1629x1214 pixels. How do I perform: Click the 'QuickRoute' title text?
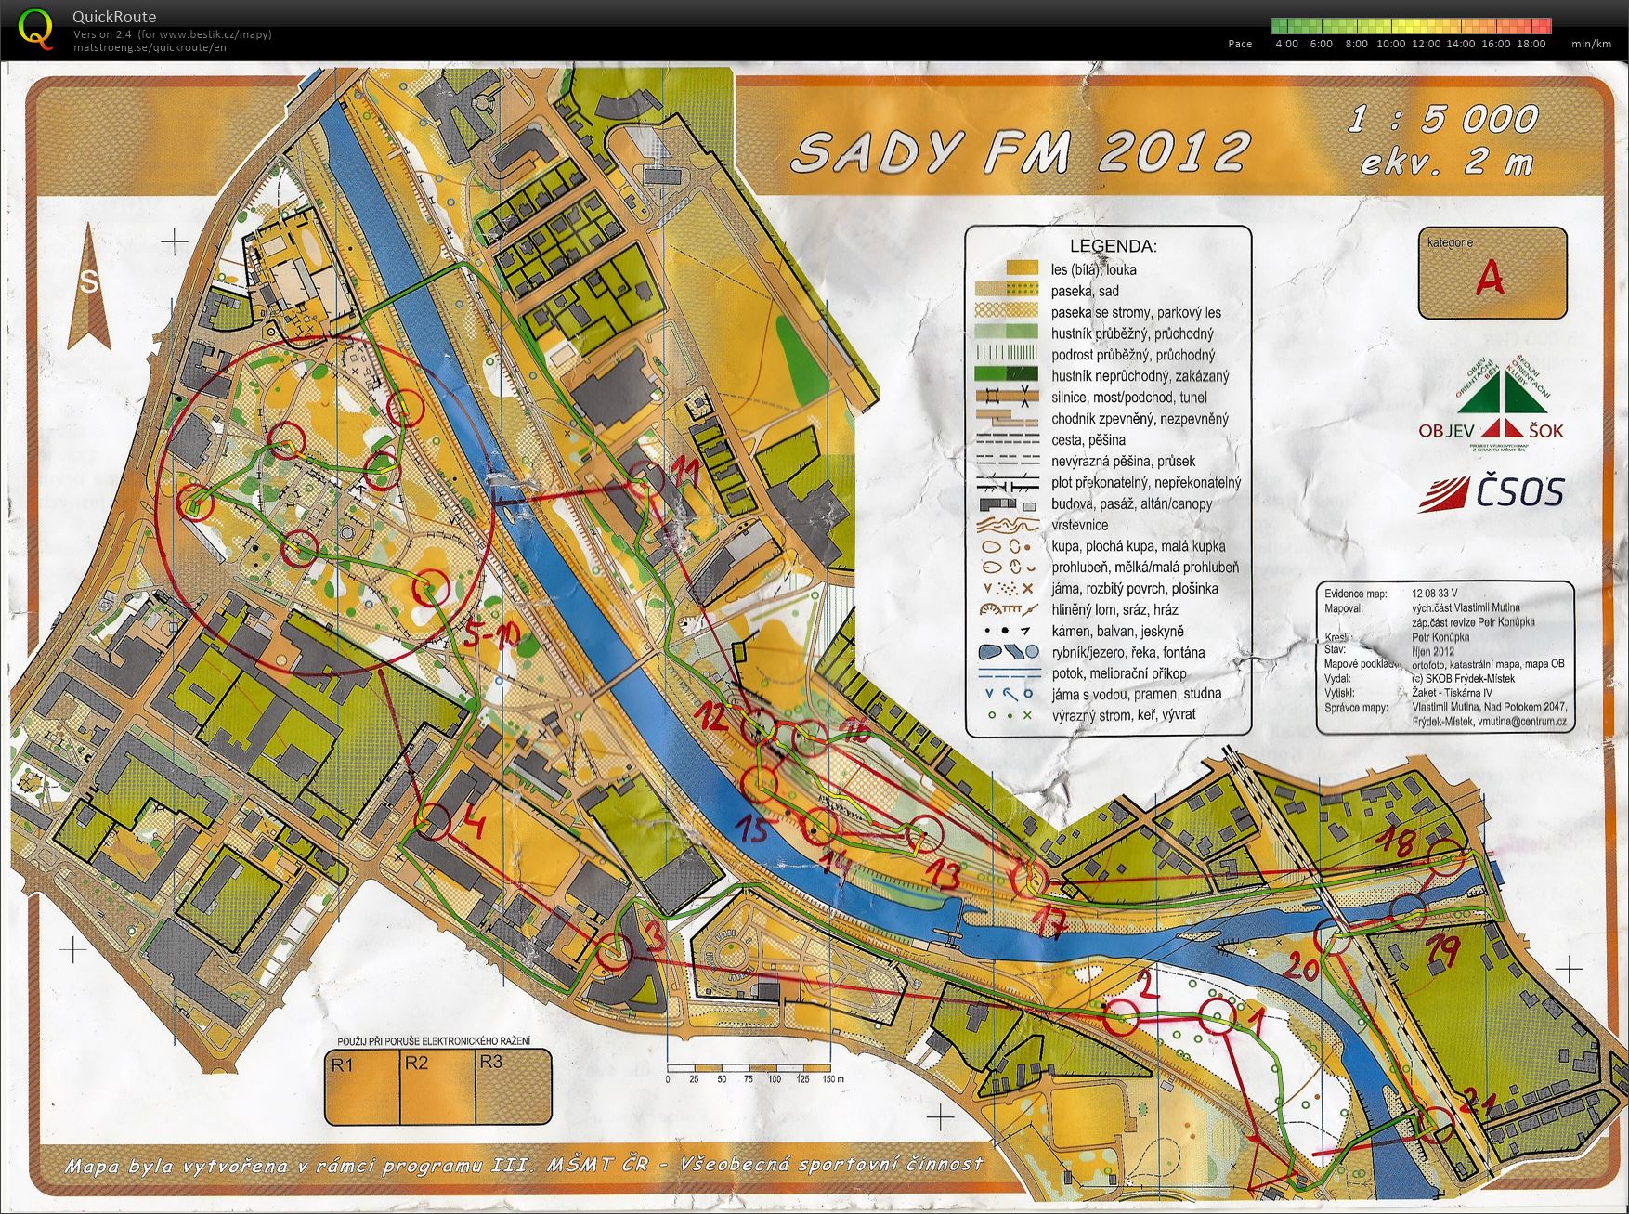coord(115,17)
